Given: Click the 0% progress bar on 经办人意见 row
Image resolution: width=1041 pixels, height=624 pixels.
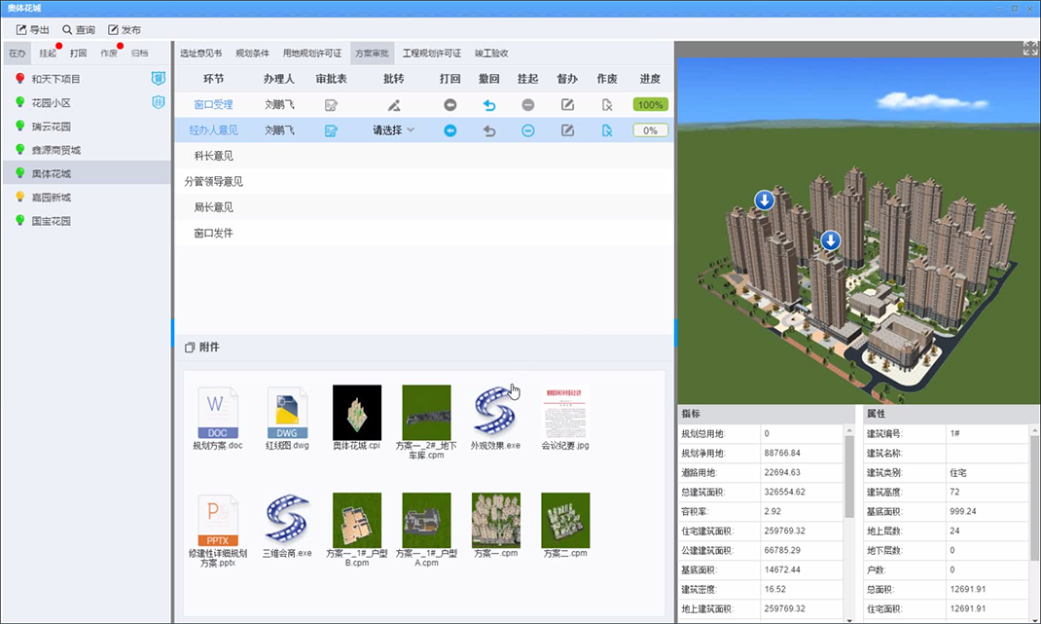Looking at the screenshot, I should [x=649, y=129].
